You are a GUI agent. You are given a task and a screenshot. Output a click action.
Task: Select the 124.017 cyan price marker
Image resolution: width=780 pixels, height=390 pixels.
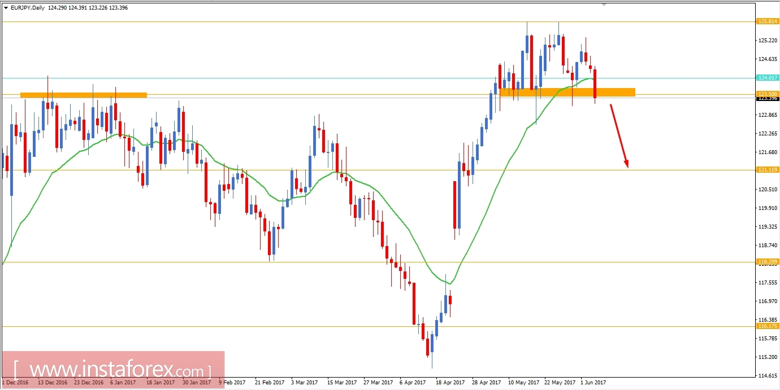[x=768, y=78]
